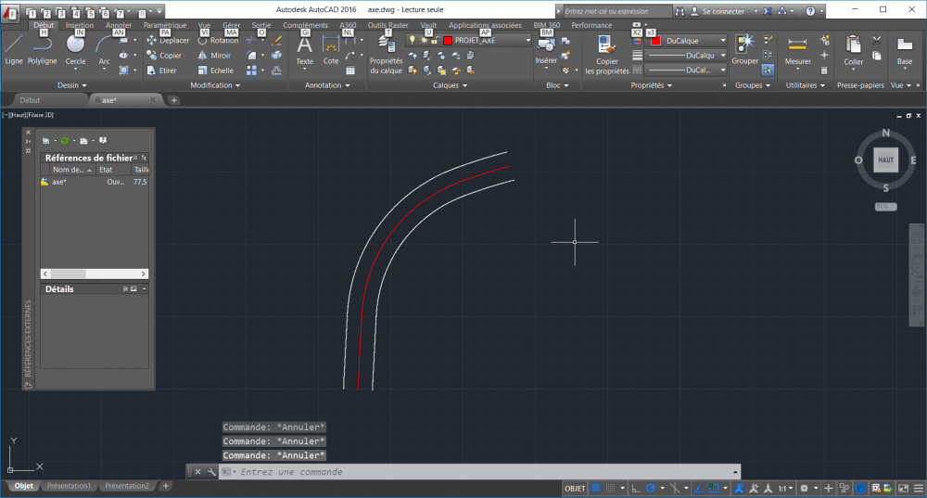
Task: Toggle grid display in status bar
Action: pyautogui.click(x=596, y=488)
